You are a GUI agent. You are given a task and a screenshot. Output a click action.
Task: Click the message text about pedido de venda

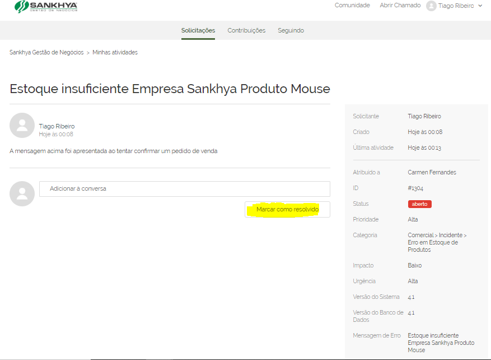tap(113, 151)
